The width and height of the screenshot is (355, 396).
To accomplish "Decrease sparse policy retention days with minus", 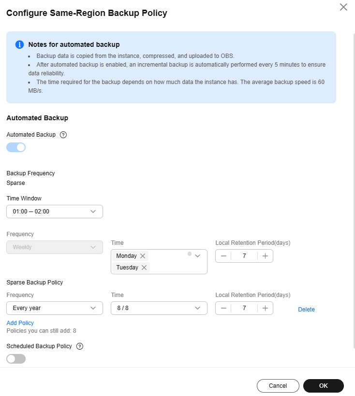I will tap(223, 308).
